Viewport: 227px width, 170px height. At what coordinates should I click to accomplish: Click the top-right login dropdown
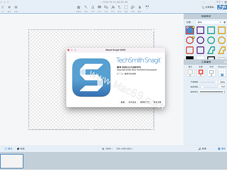220,2
